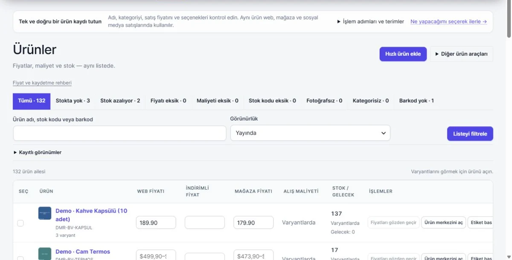Click stock code DMR-BV-KAPSUL text
The image size is (512, 260).
(x=74, y=228)
